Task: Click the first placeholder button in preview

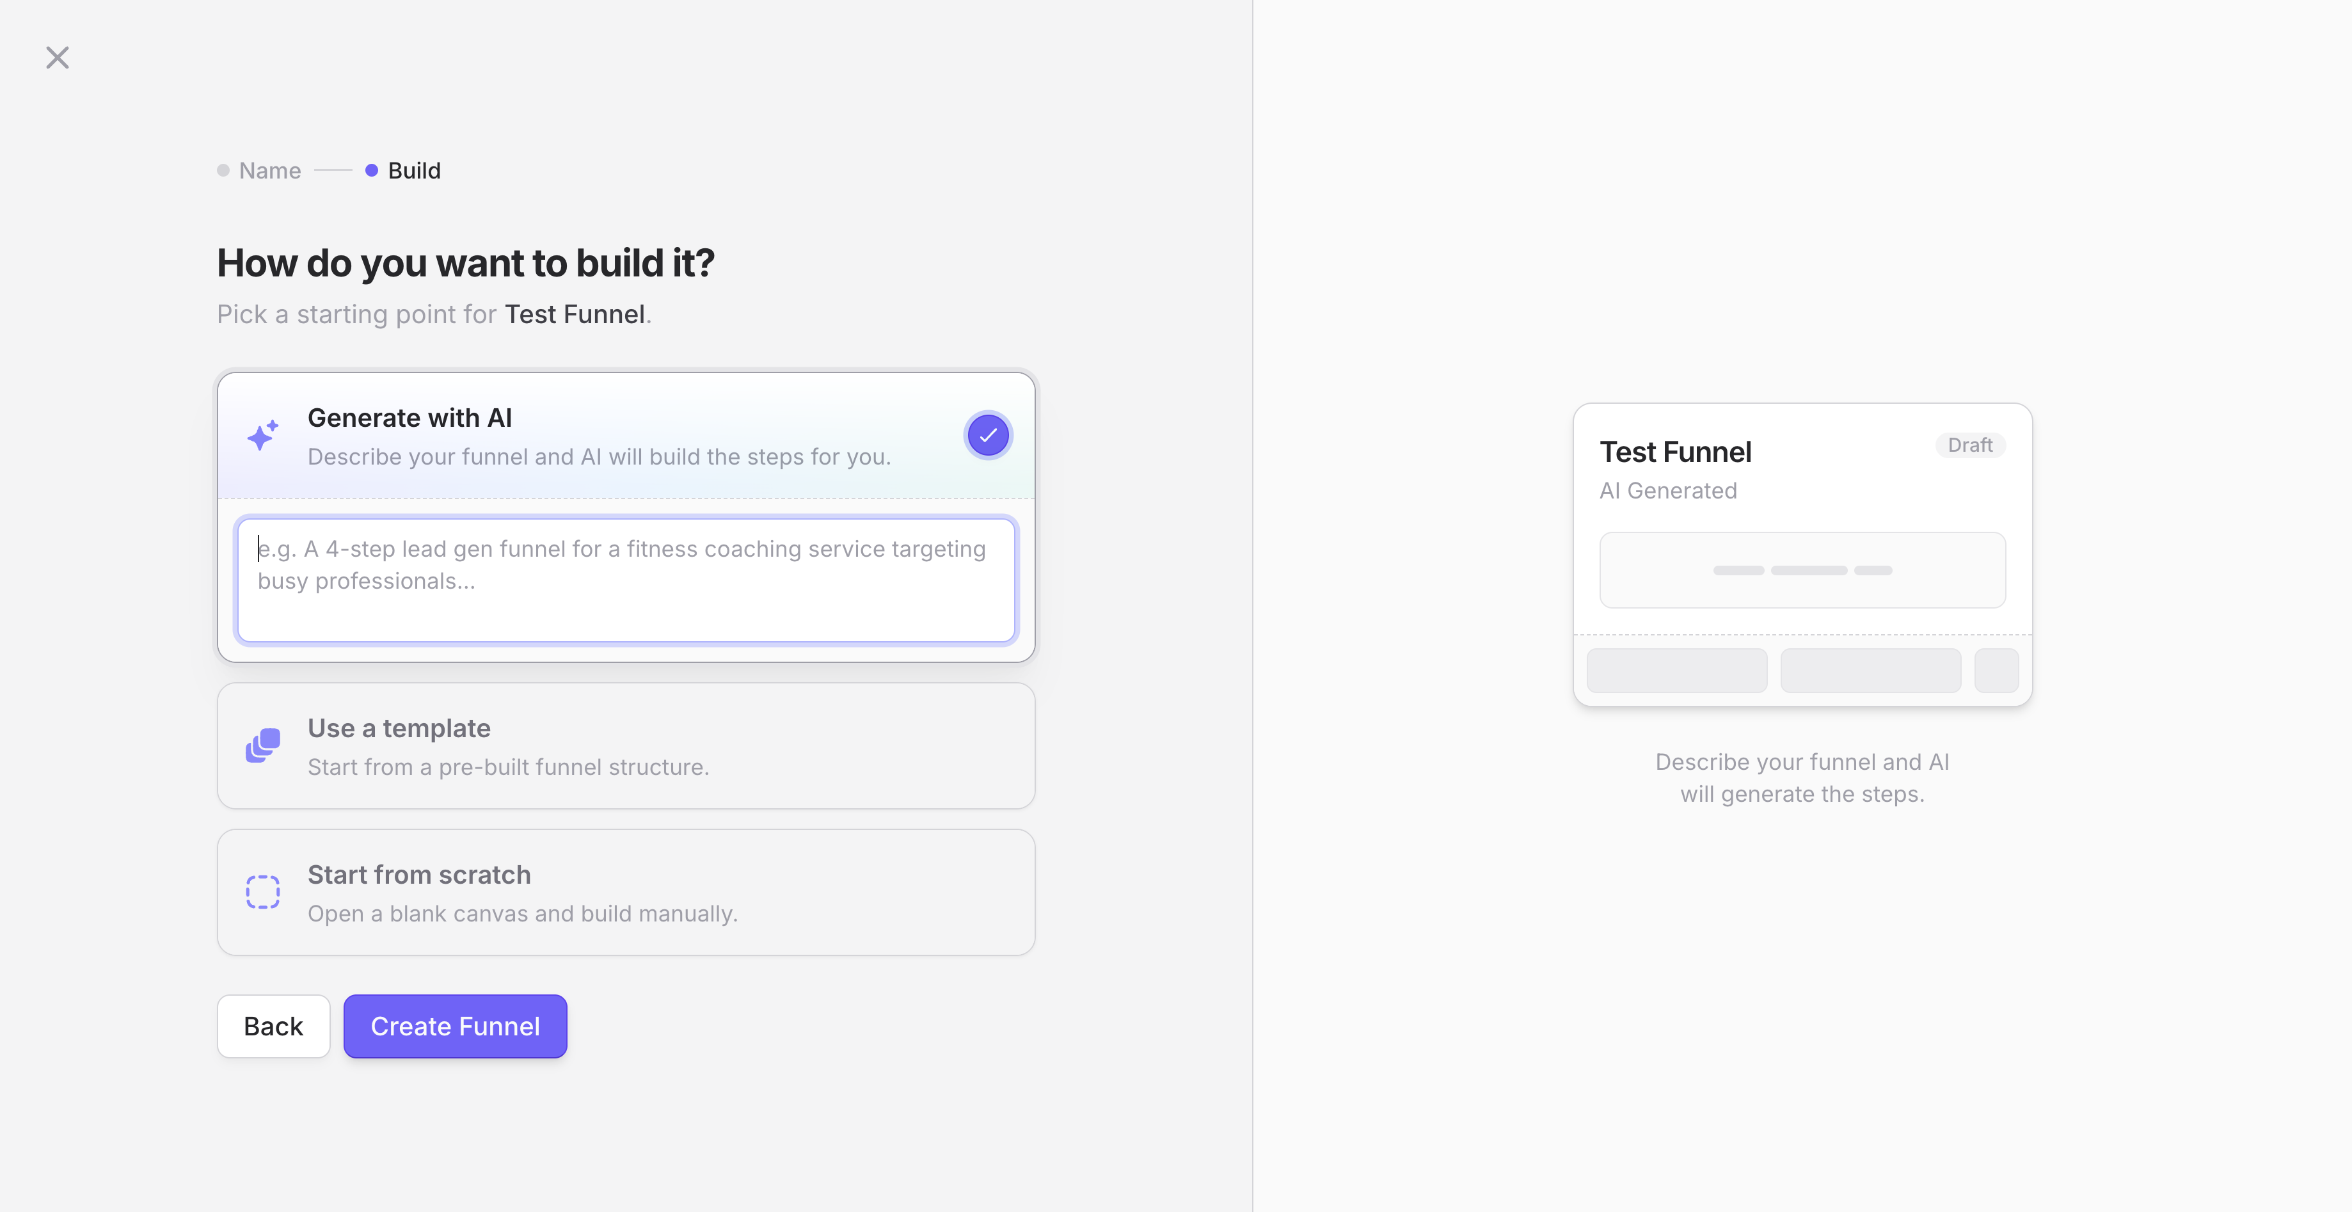Action: pyautogui.click(x=1676, y=671)
